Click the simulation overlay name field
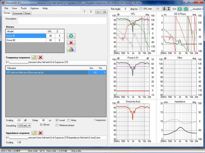The image size is (205, 153). click(196, 9)
